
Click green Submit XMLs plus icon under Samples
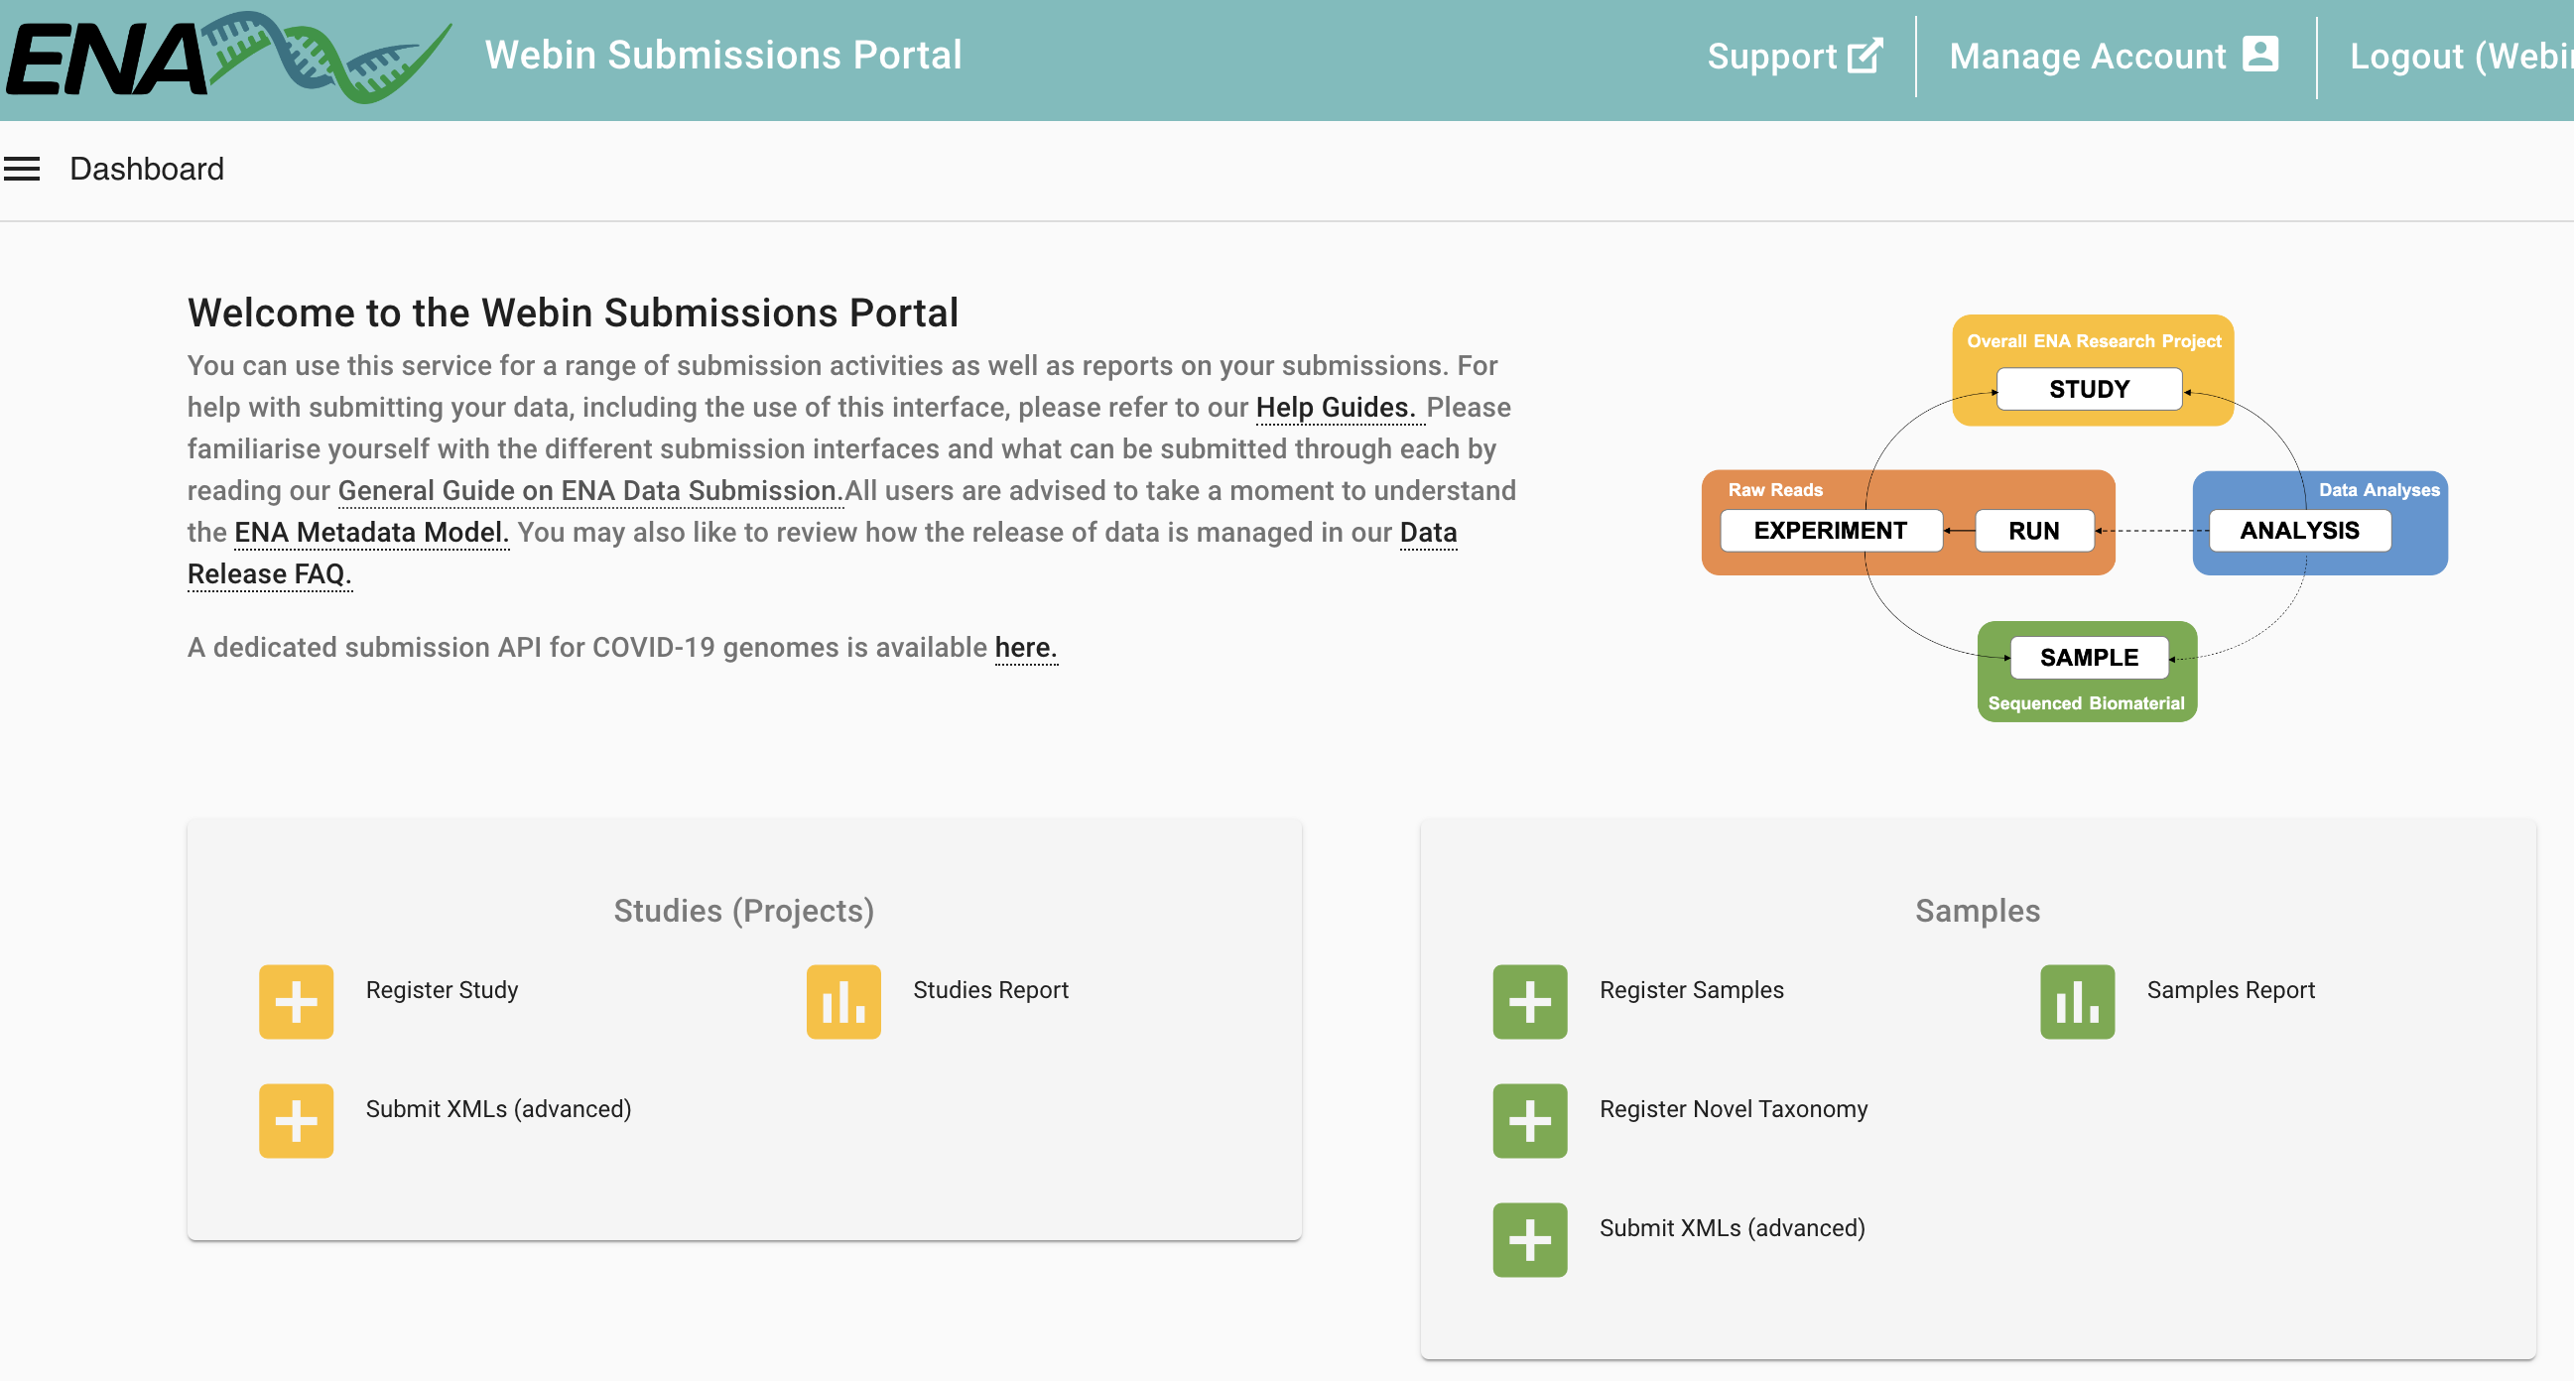click(x=1530, y=1239)
